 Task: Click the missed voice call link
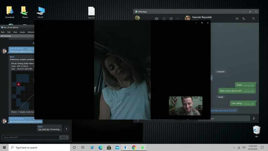(x=224, y=110)
